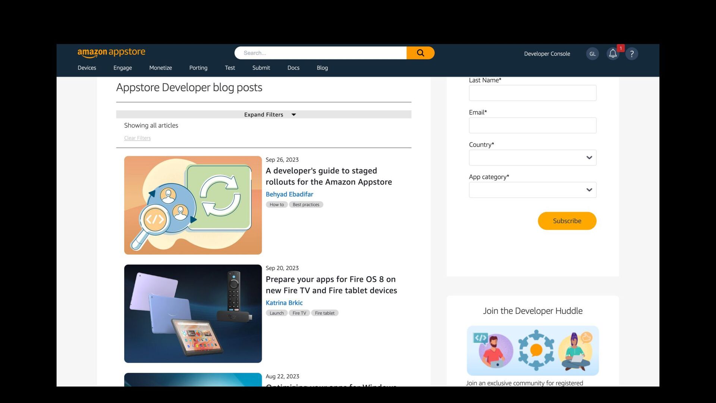Open the Country dropdown

(533, 157)
